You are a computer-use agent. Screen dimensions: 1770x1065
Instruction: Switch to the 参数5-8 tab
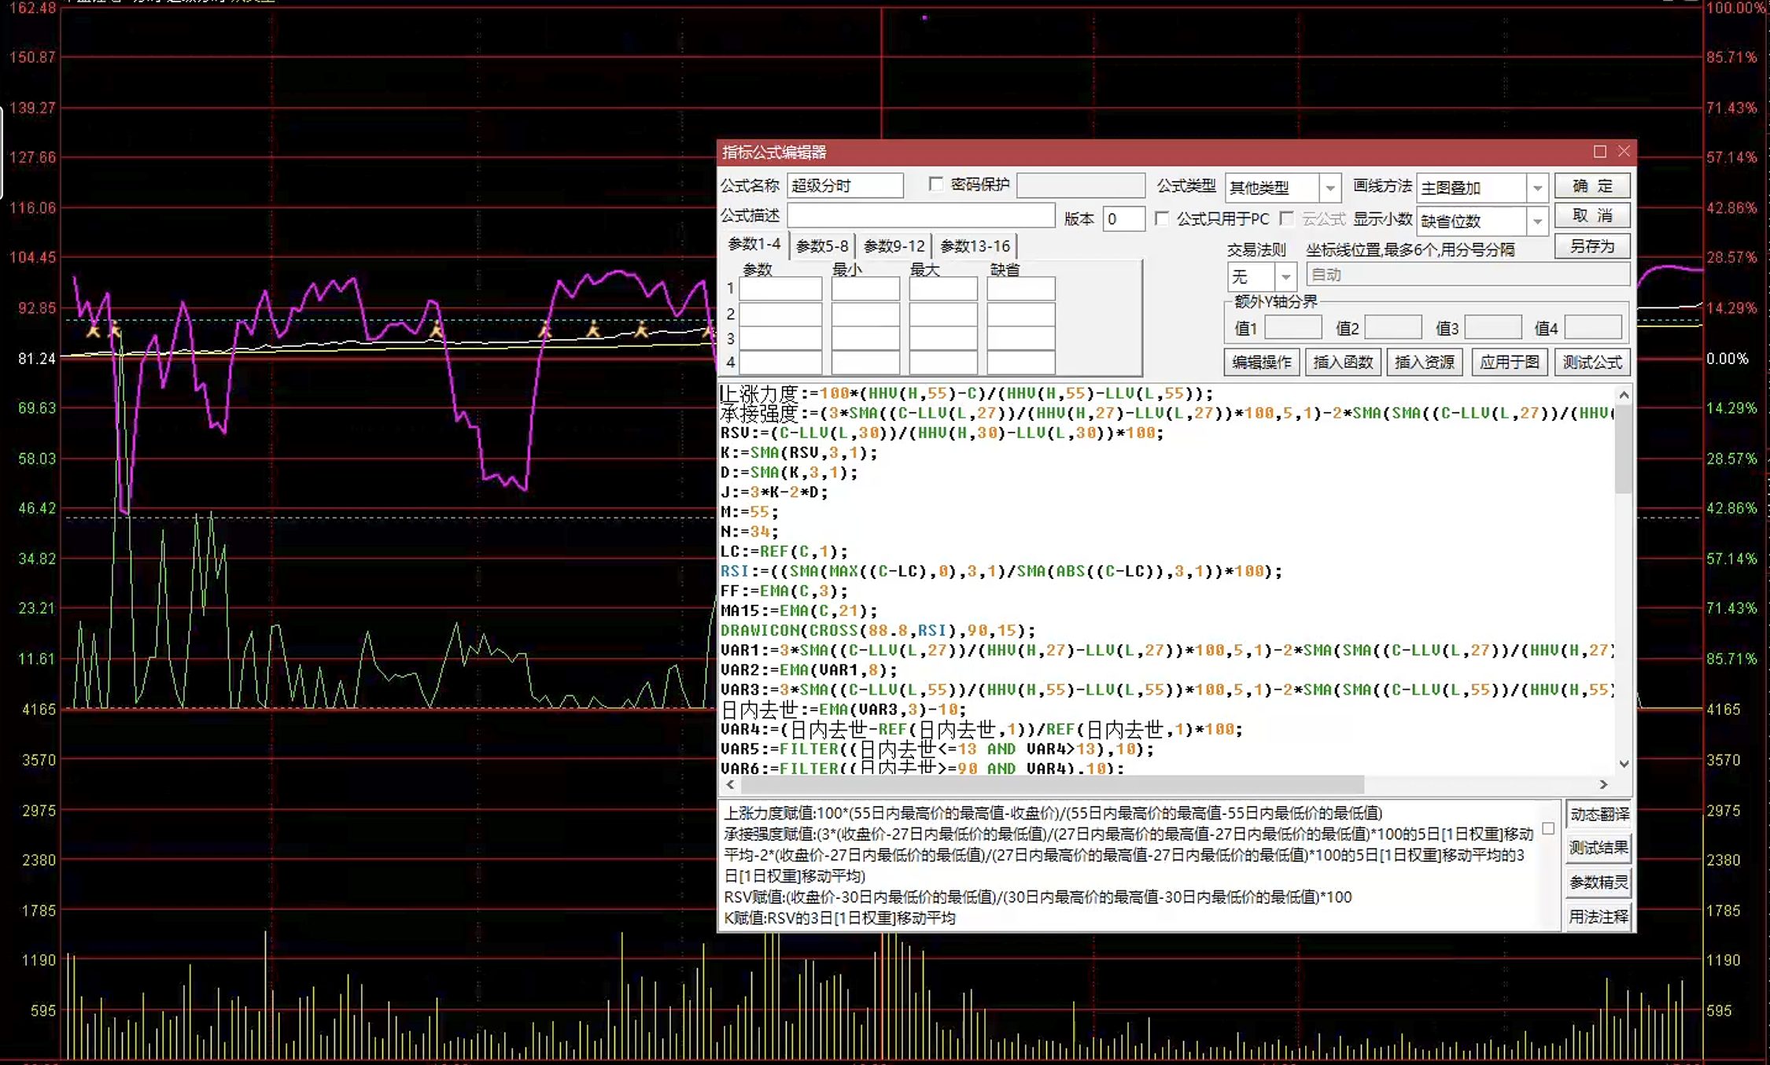click(821, 246)
